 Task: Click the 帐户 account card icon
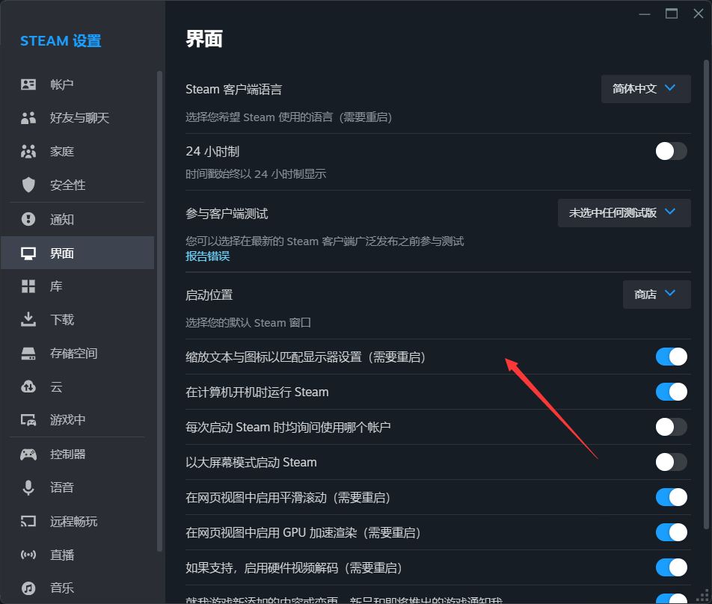(x=28, y=84)
